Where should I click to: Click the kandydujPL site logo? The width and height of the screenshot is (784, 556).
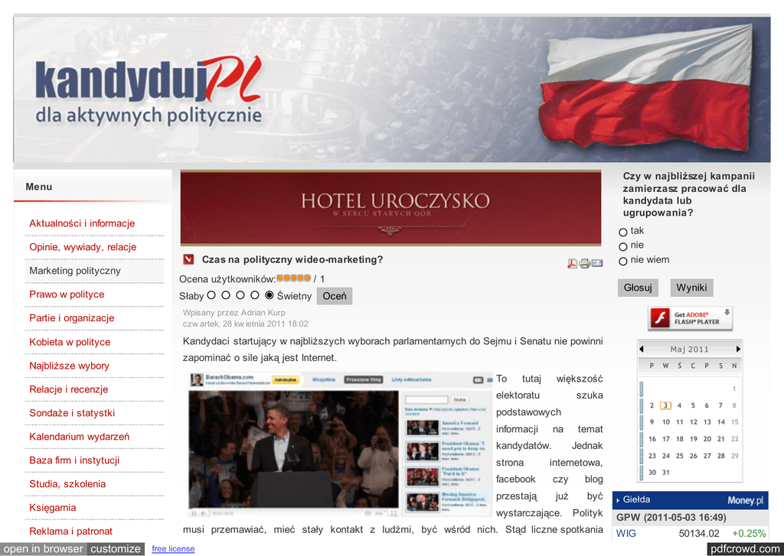(x=149, y=91)
